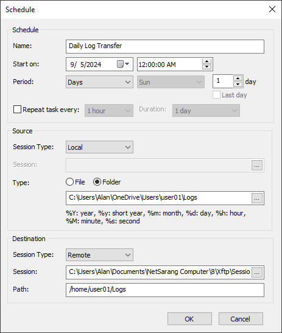Click the source Session browse button
The width and height of the screenshot is (282, 333).
tap(256, 166)
